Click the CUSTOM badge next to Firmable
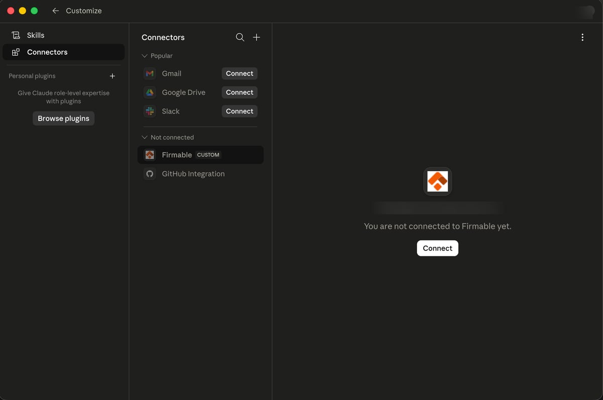This screenshot has height=400, width=603. coord(209,155)
